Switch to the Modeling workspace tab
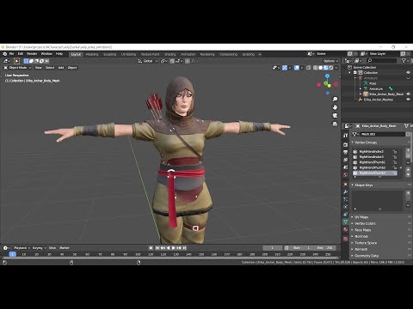Screen dimensions: 413x309 click(x=92, y=54)
